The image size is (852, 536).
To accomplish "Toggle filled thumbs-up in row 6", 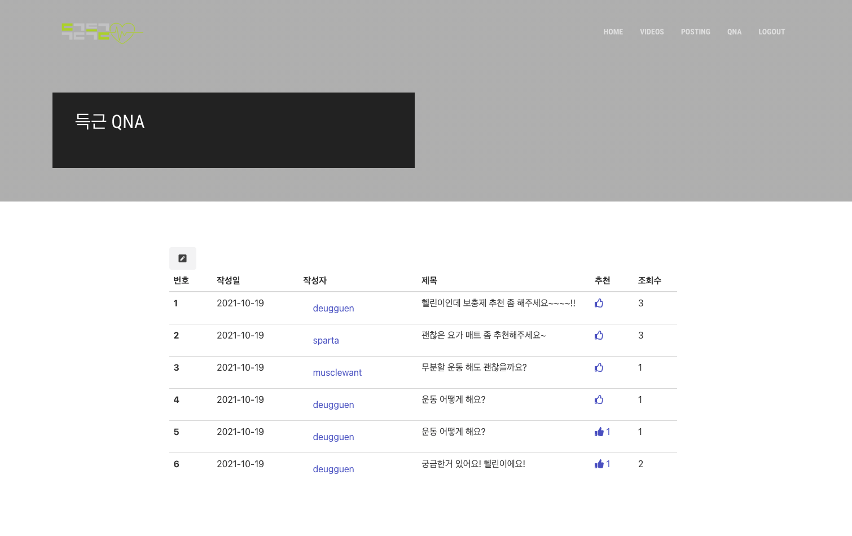I will click(599, 464).
